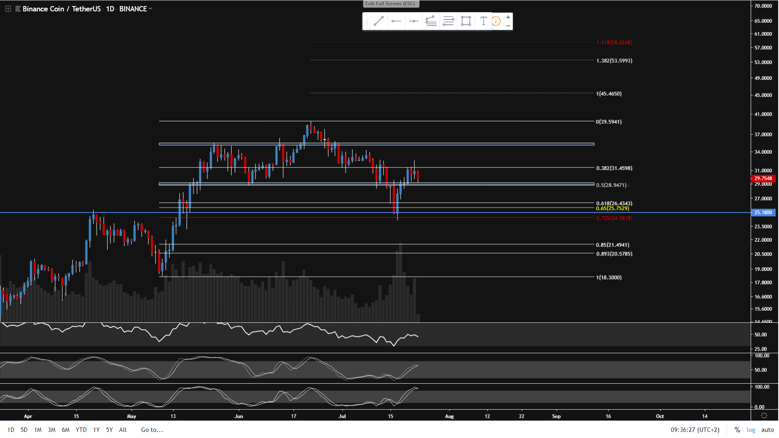This screenshot has width=779, height=438.
Task: Switch to the YTD date range
Action: pos(81,430)
